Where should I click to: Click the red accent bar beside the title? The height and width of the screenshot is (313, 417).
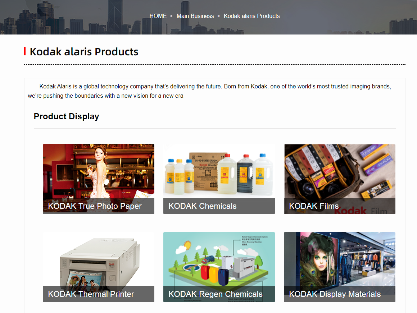pos(25,51)
